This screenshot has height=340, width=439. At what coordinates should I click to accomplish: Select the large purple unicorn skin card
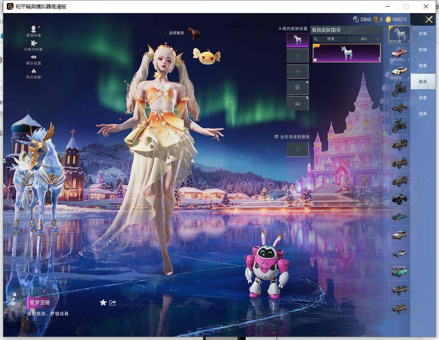[x=347, y=53]
